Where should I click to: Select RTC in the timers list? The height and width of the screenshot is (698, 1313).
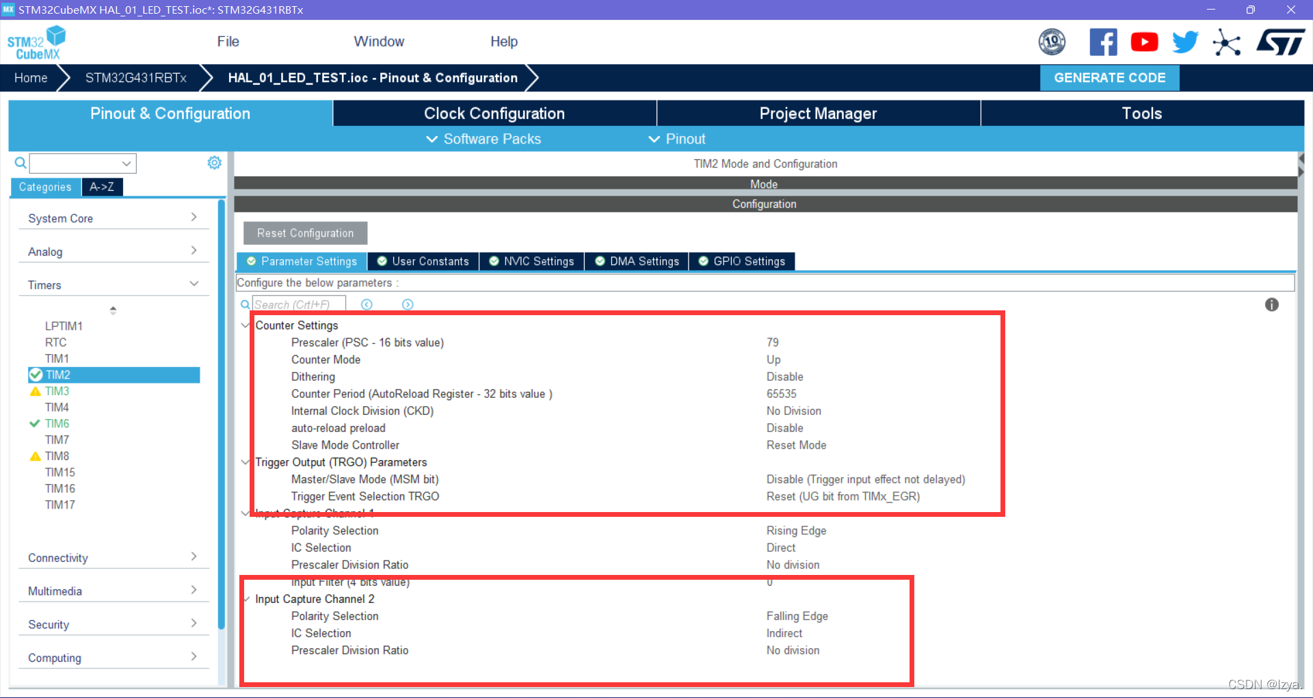click(55, 343)
